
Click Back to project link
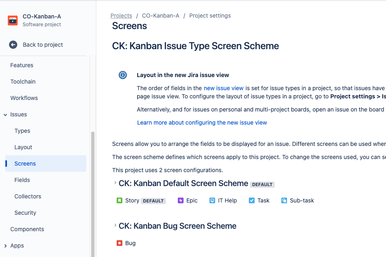(43, 45)
